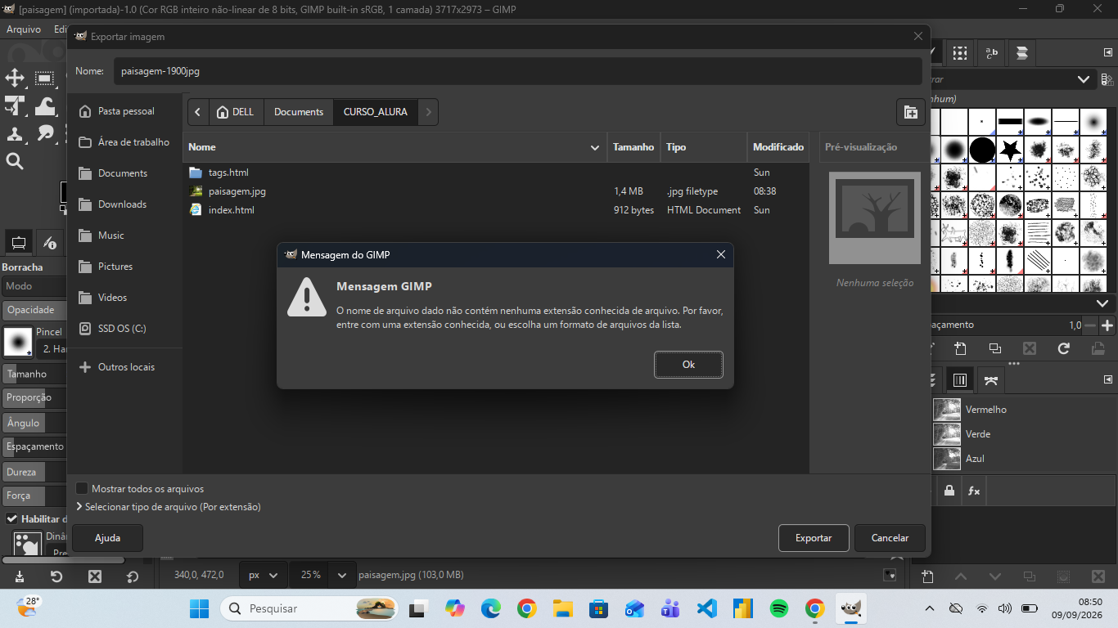The image size is (1118, 628).
Task: Select the paisagem.jpg file
Action: click(x=496, y=191)
